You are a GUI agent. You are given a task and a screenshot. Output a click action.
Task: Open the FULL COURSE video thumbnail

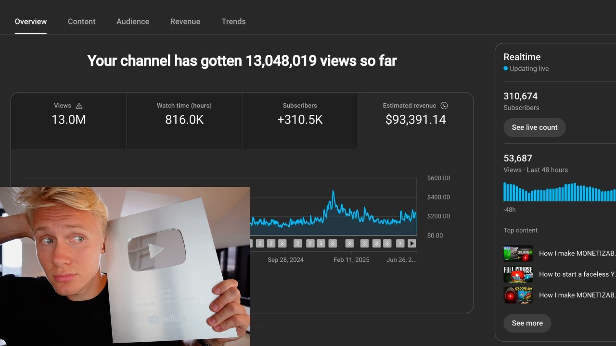(518, 274)
